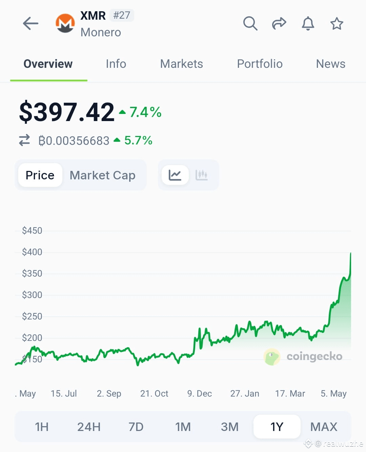
Task: Set a price alert with the bell icon
Action: pyautogui.click(x=308, y=23)
